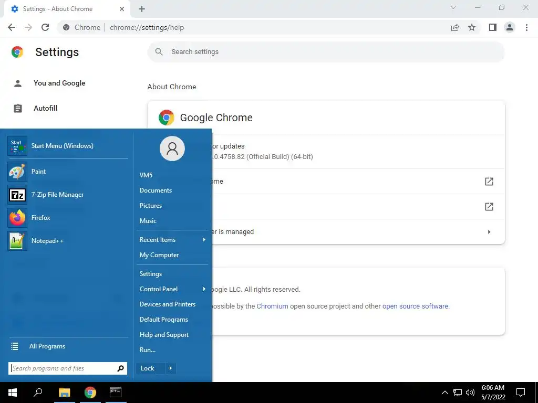Toggle Chrome side panel icon
Screen dimensions: 538x403
pyautogui.click(x=493, y=27)
